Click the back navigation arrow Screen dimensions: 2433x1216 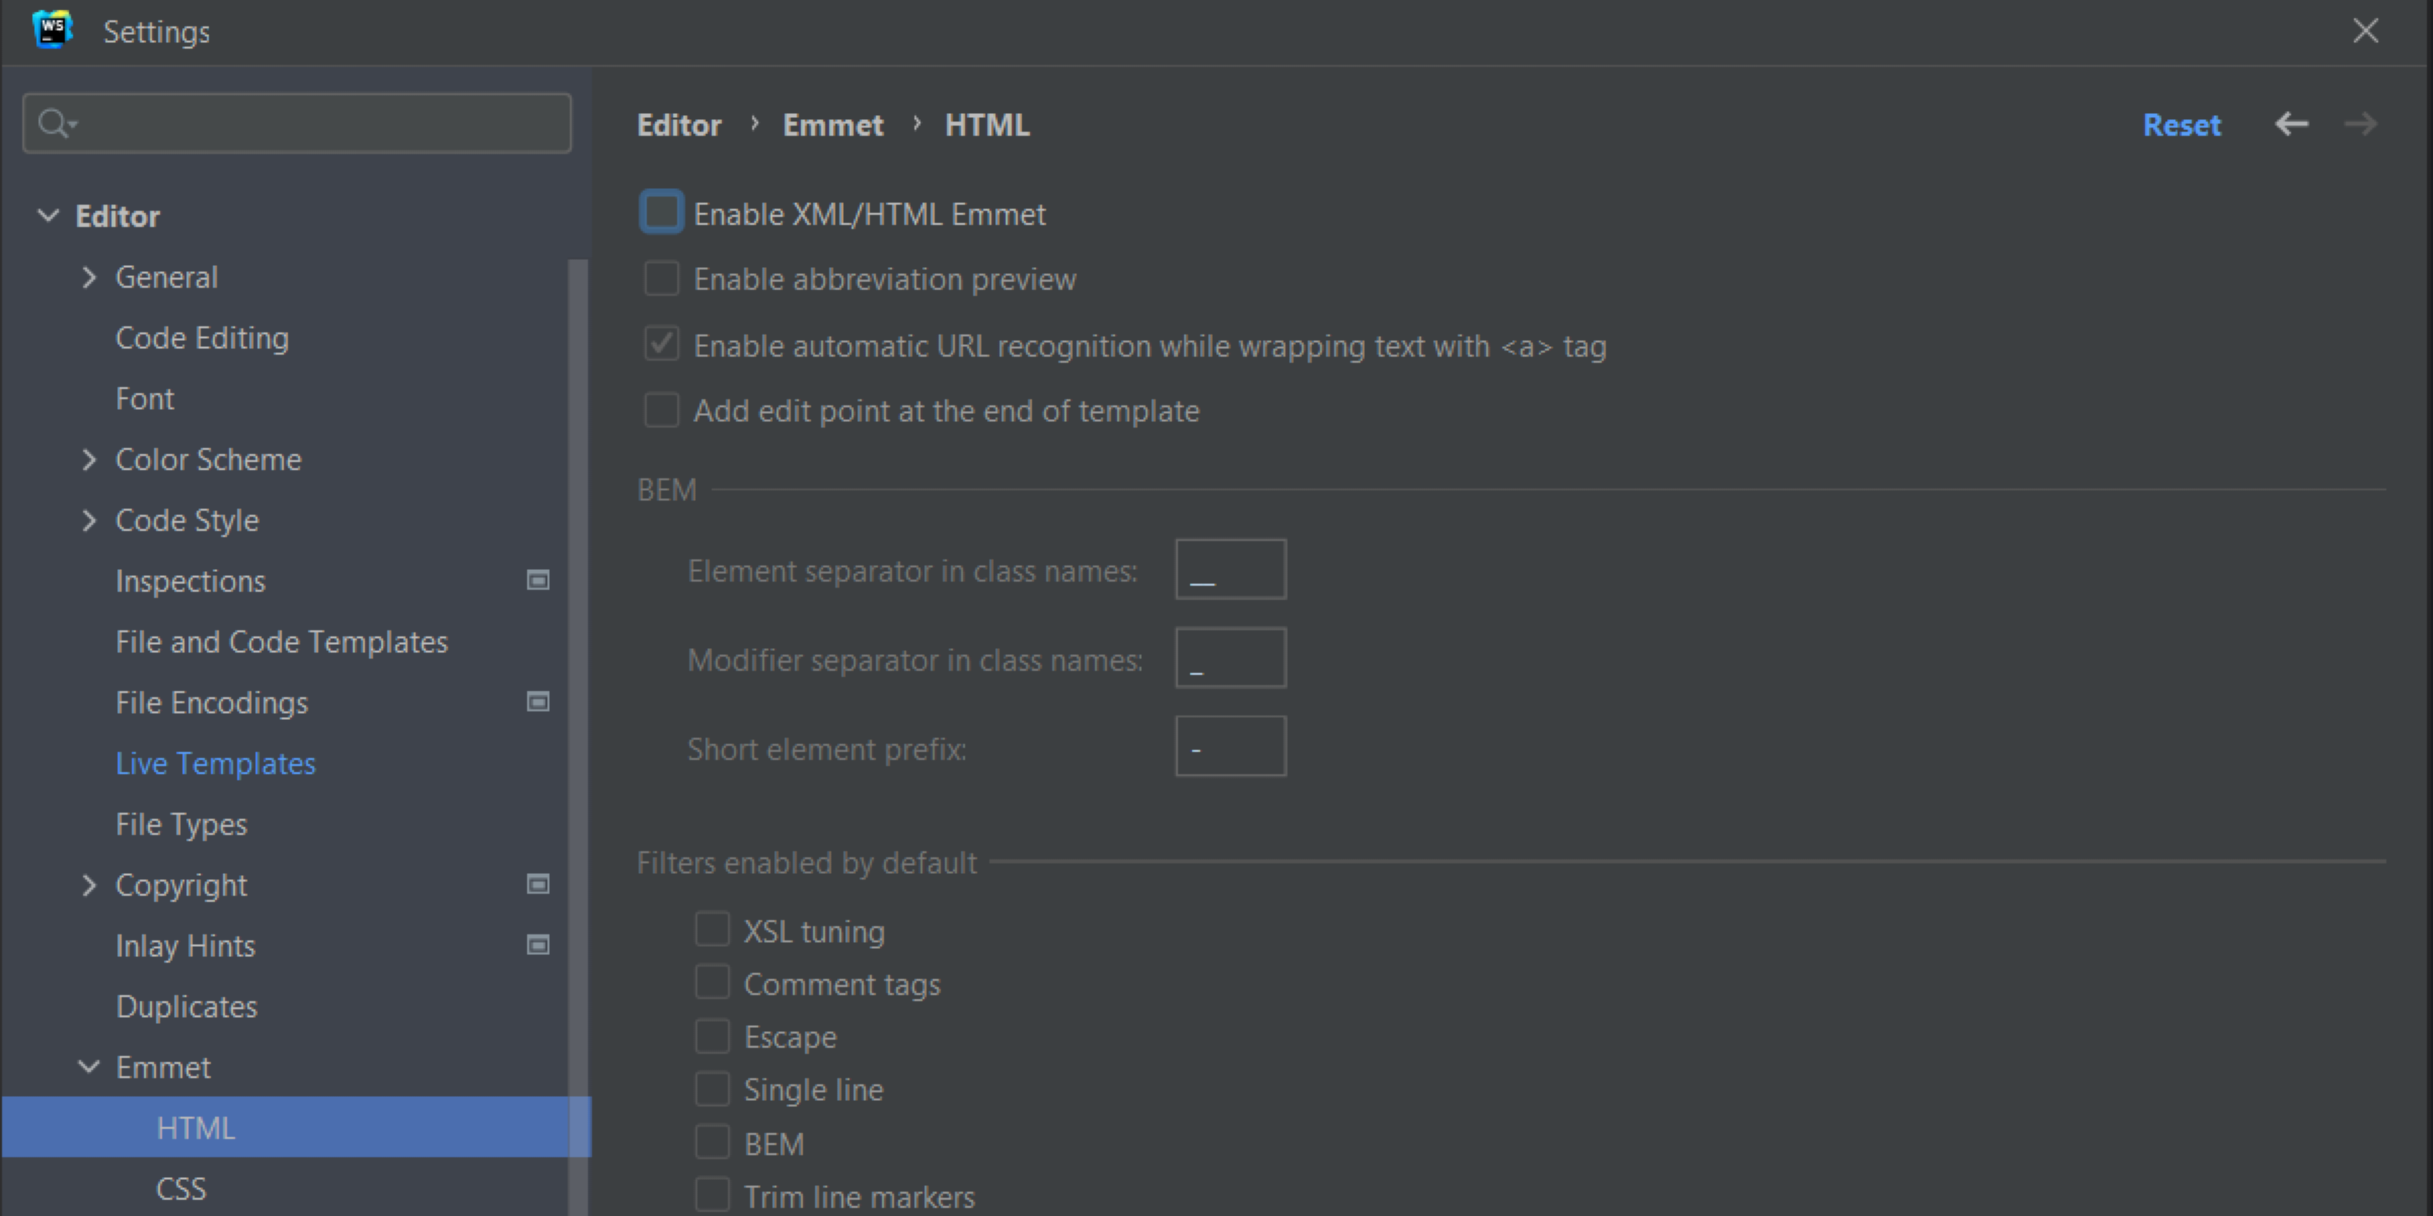pos(2291,124)
